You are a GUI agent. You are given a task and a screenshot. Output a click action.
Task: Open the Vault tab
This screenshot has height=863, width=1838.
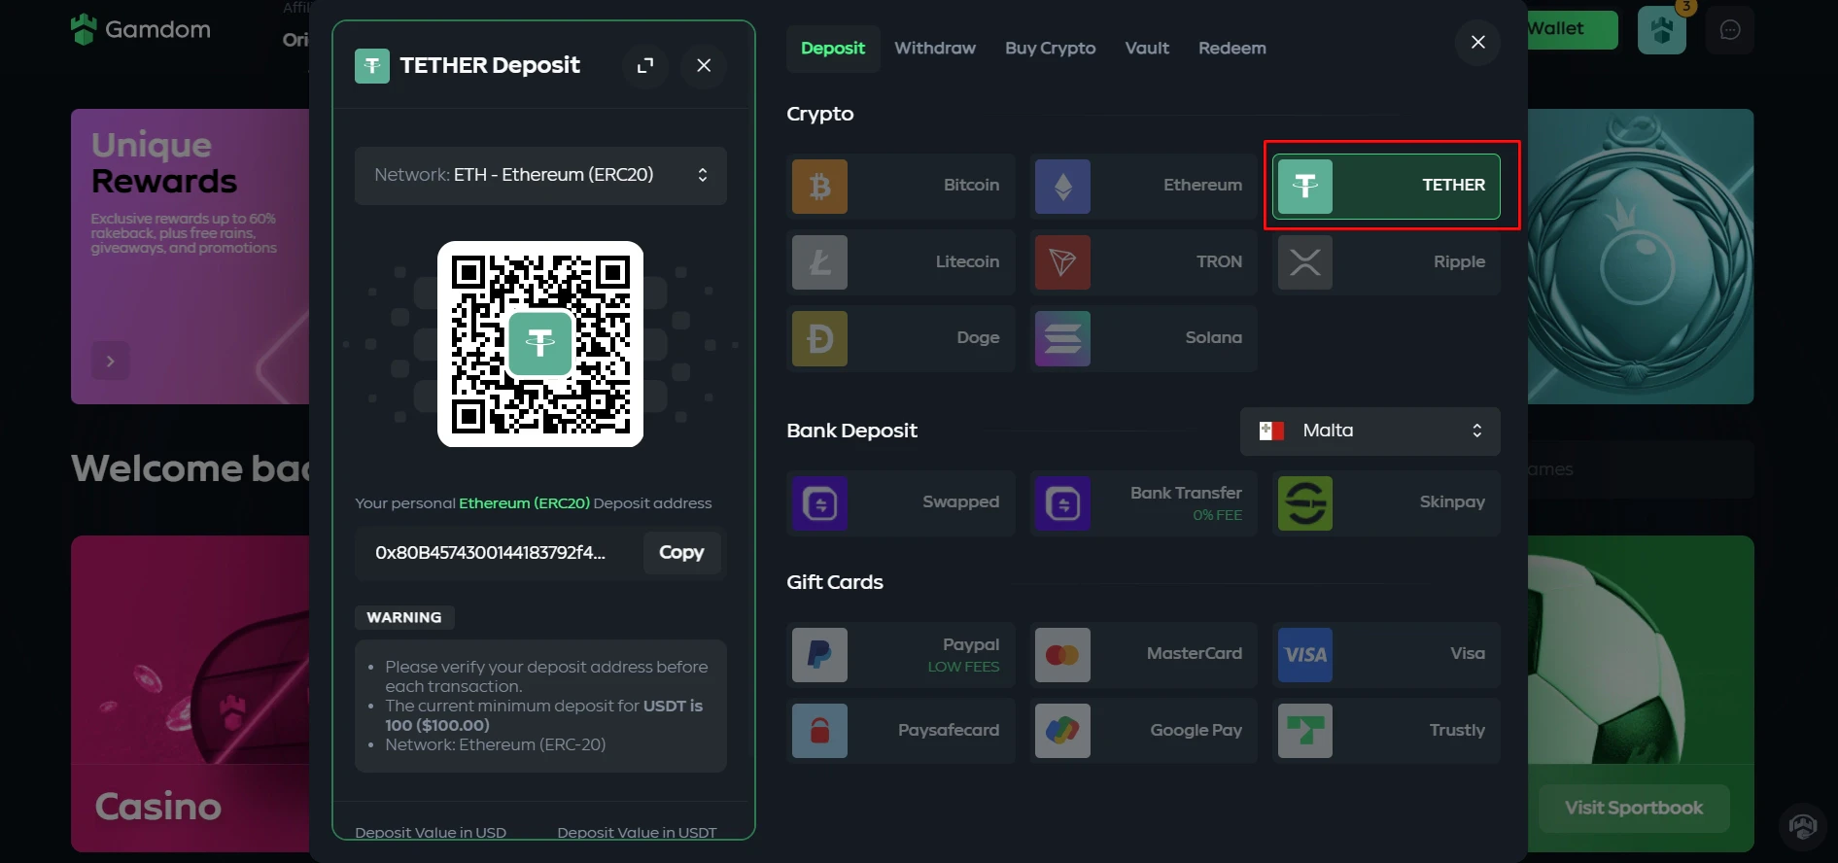(1147, 49)
